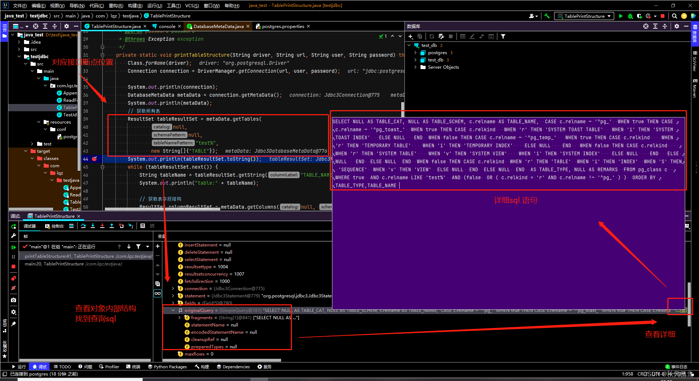Viewport: 699px width, 381px height.
Task: Open the 控制台 debugger console tab
Action: [x=54, y=226]
